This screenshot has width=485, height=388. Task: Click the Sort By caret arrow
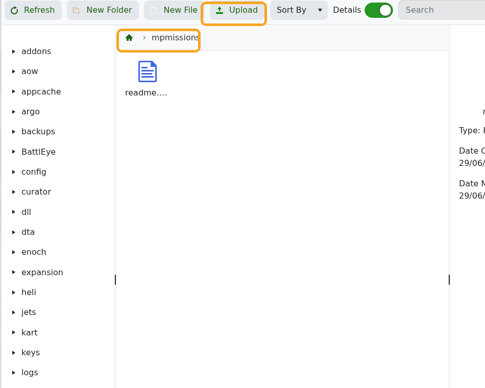coord(320,10)
